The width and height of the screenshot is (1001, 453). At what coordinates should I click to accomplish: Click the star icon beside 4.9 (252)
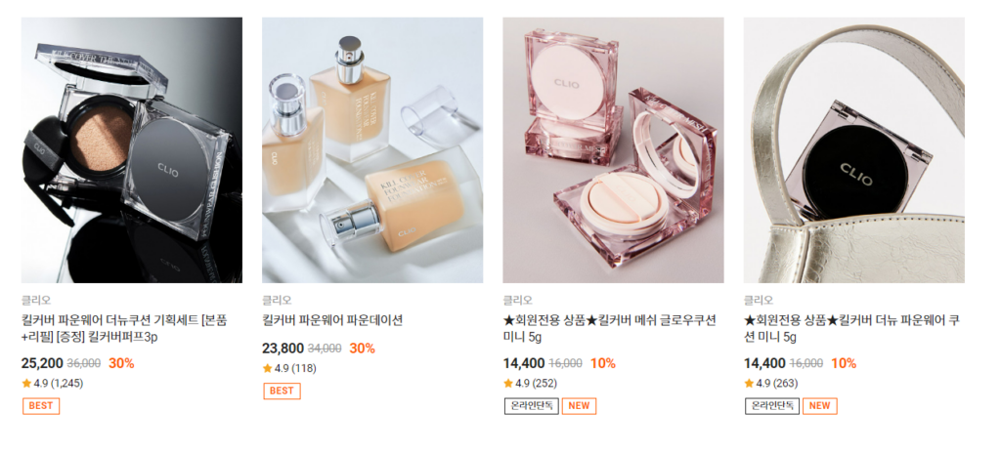507,384
